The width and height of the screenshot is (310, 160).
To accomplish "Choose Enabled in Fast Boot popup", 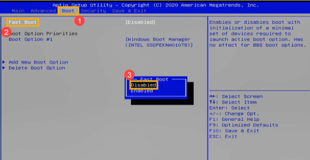I will (142, 91).
